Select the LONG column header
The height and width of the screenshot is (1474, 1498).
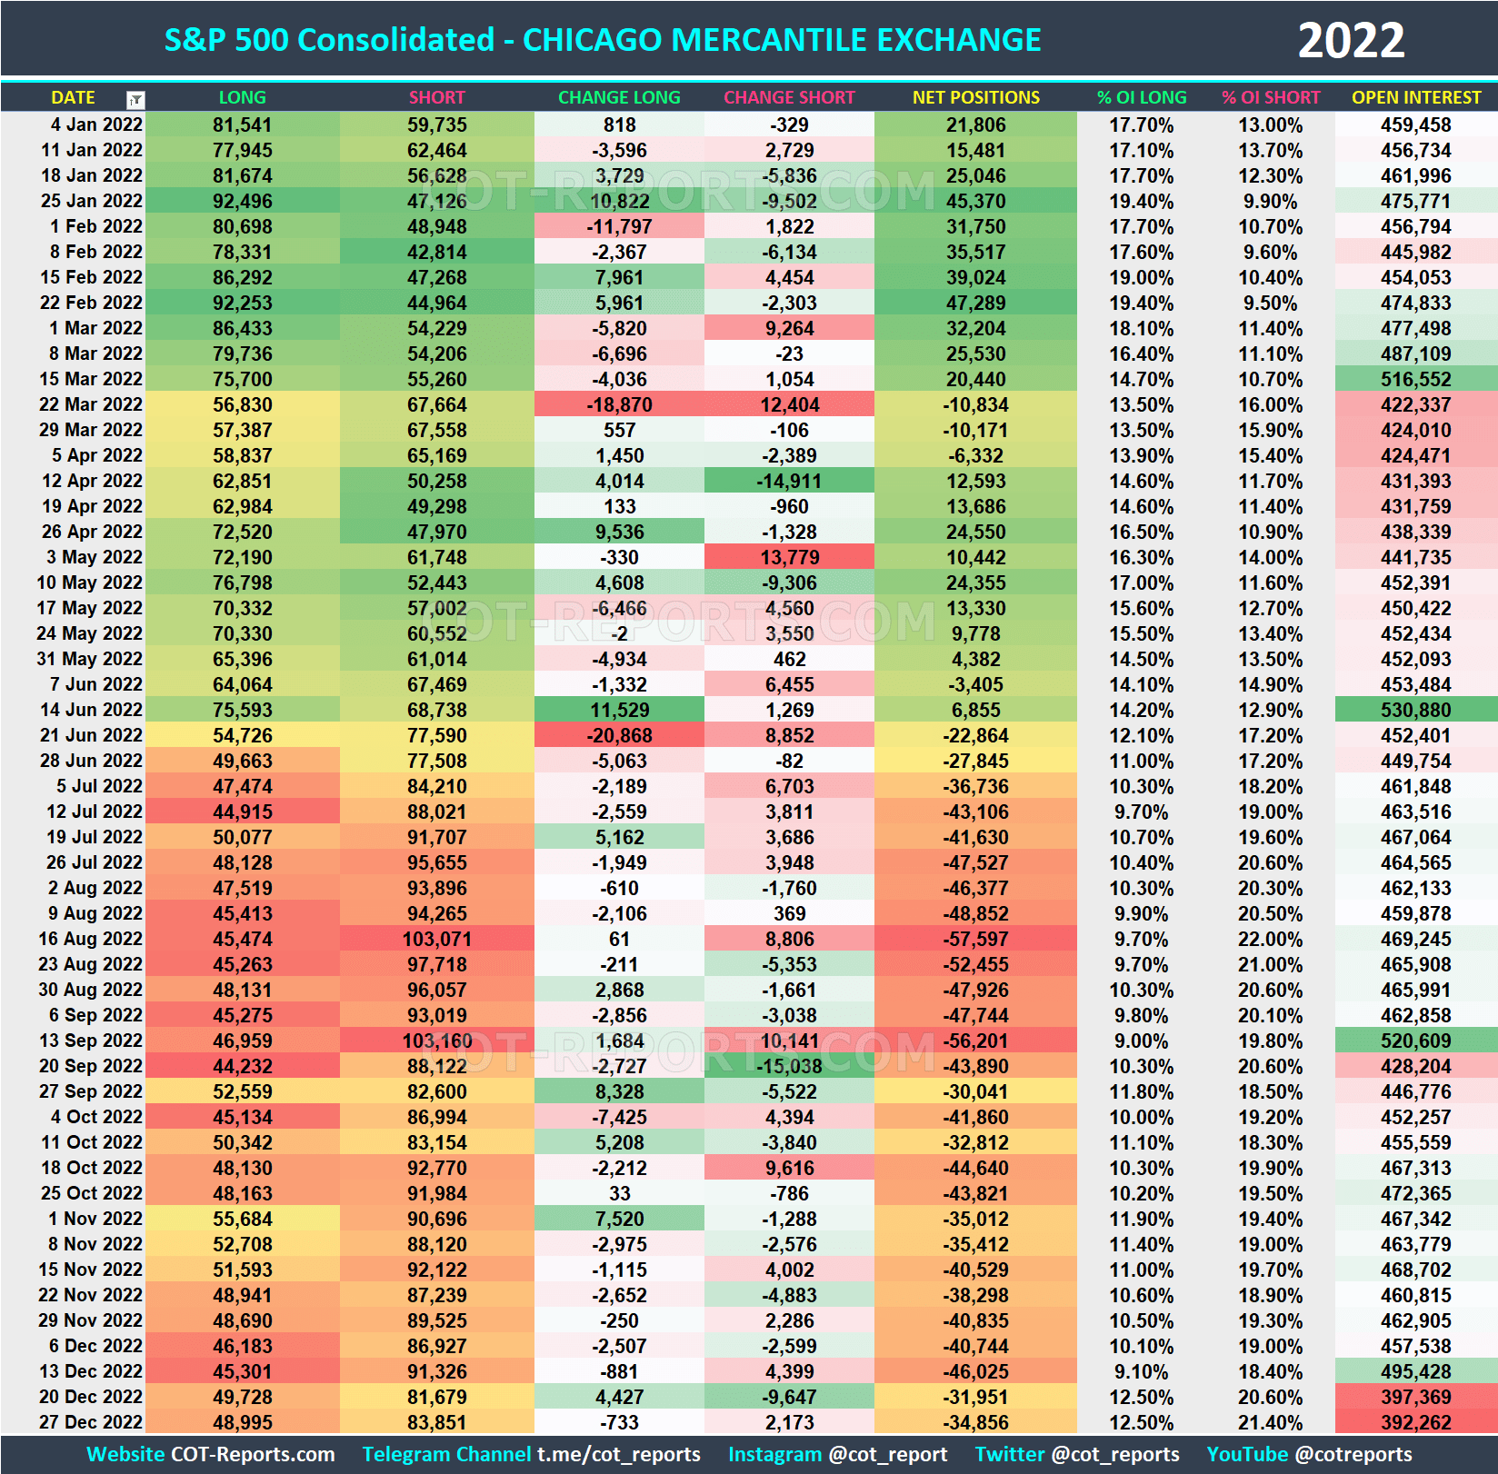coord(242,97)
